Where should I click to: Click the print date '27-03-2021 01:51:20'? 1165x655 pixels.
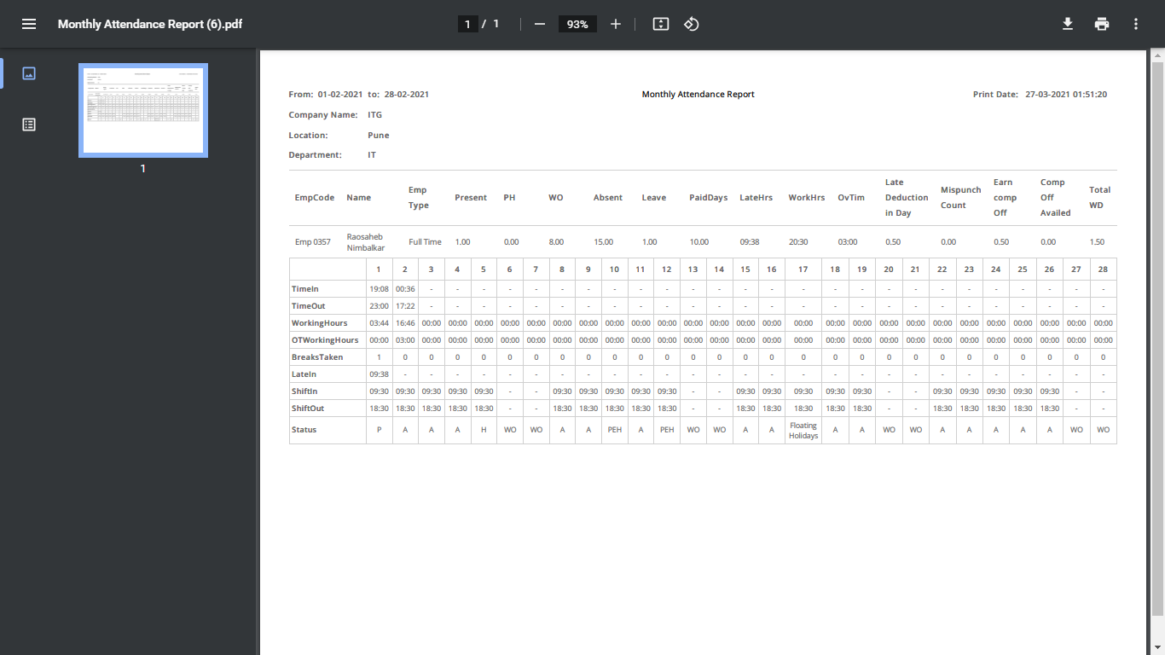click(x=1066, y=95)
